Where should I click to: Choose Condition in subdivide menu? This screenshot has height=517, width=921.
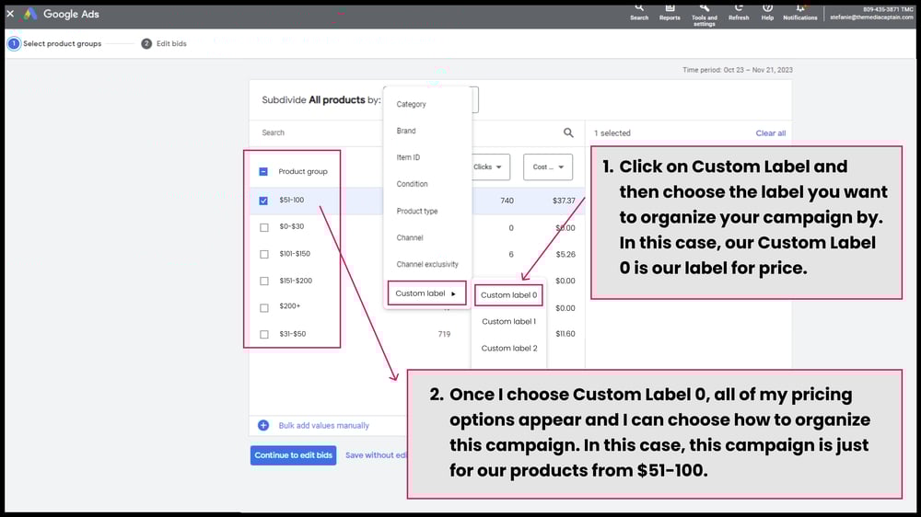[412, 184]
